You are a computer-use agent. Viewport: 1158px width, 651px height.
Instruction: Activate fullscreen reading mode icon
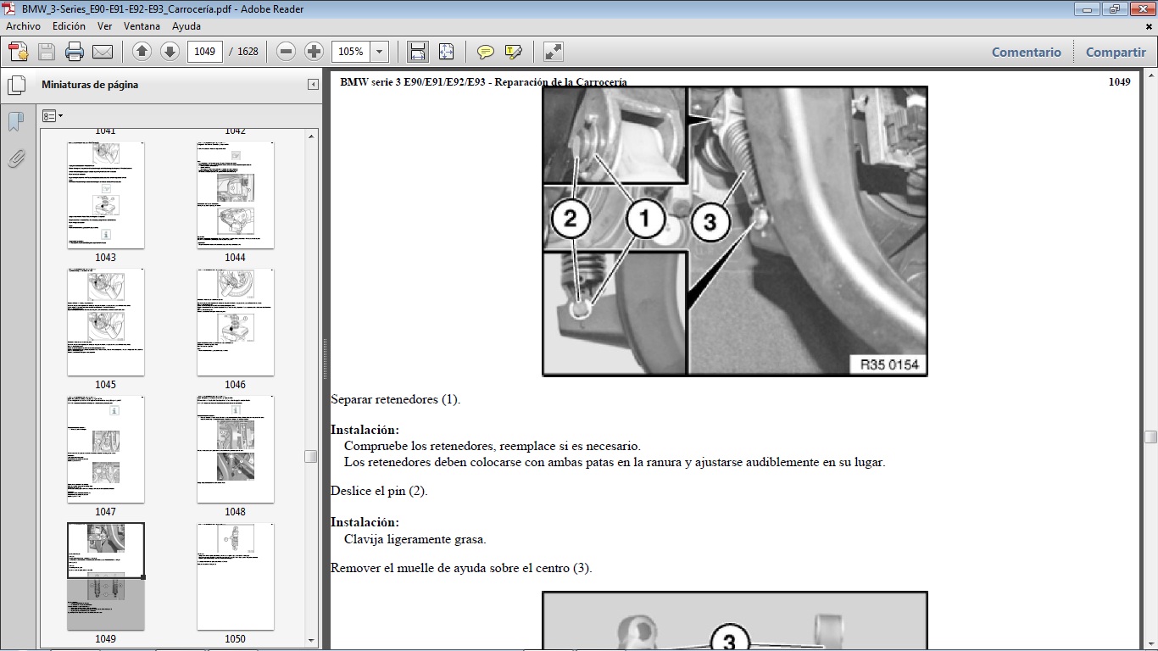pyautogui.click(x=553, y=52)
